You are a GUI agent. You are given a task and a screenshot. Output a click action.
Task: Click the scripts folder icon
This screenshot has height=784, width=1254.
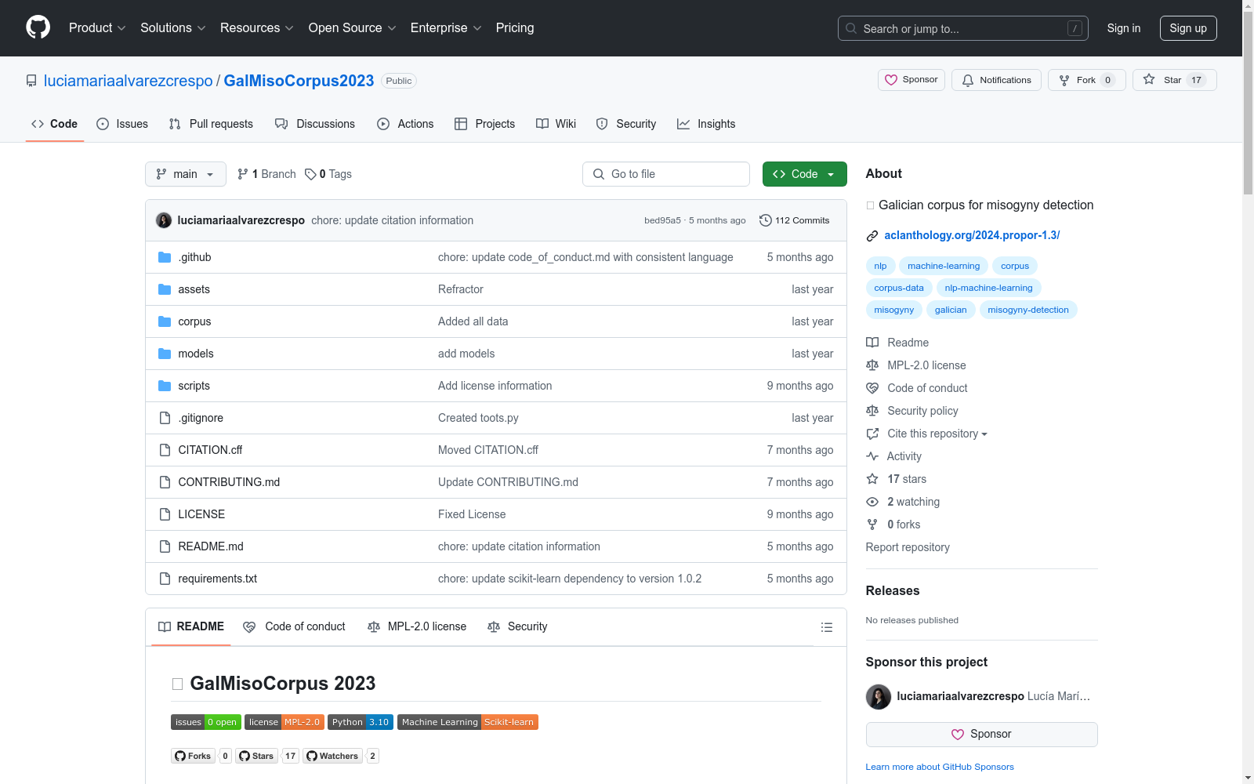[x=165, y=386]
